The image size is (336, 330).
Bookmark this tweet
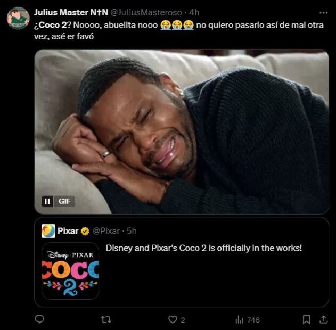pyautogui.click(x=307, y=319)
